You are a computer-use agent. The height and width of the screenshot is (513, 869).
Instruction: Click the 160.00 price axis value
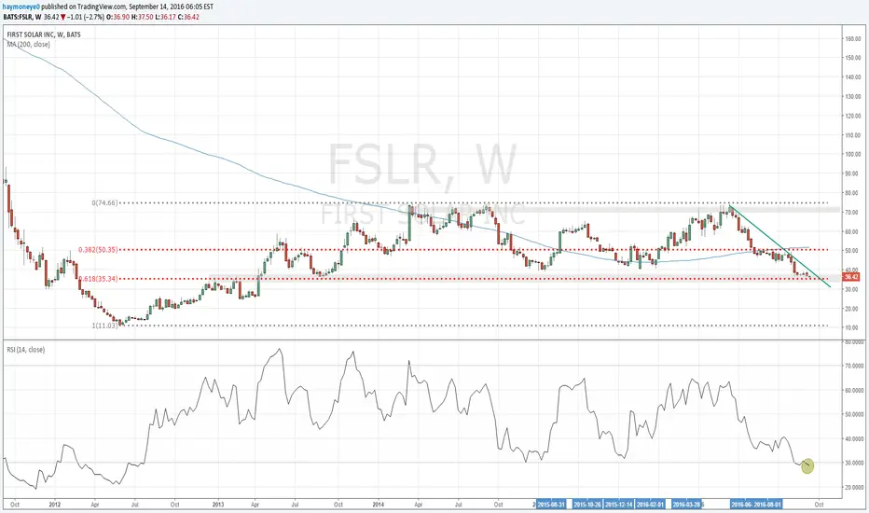click(x=852, y=39)
